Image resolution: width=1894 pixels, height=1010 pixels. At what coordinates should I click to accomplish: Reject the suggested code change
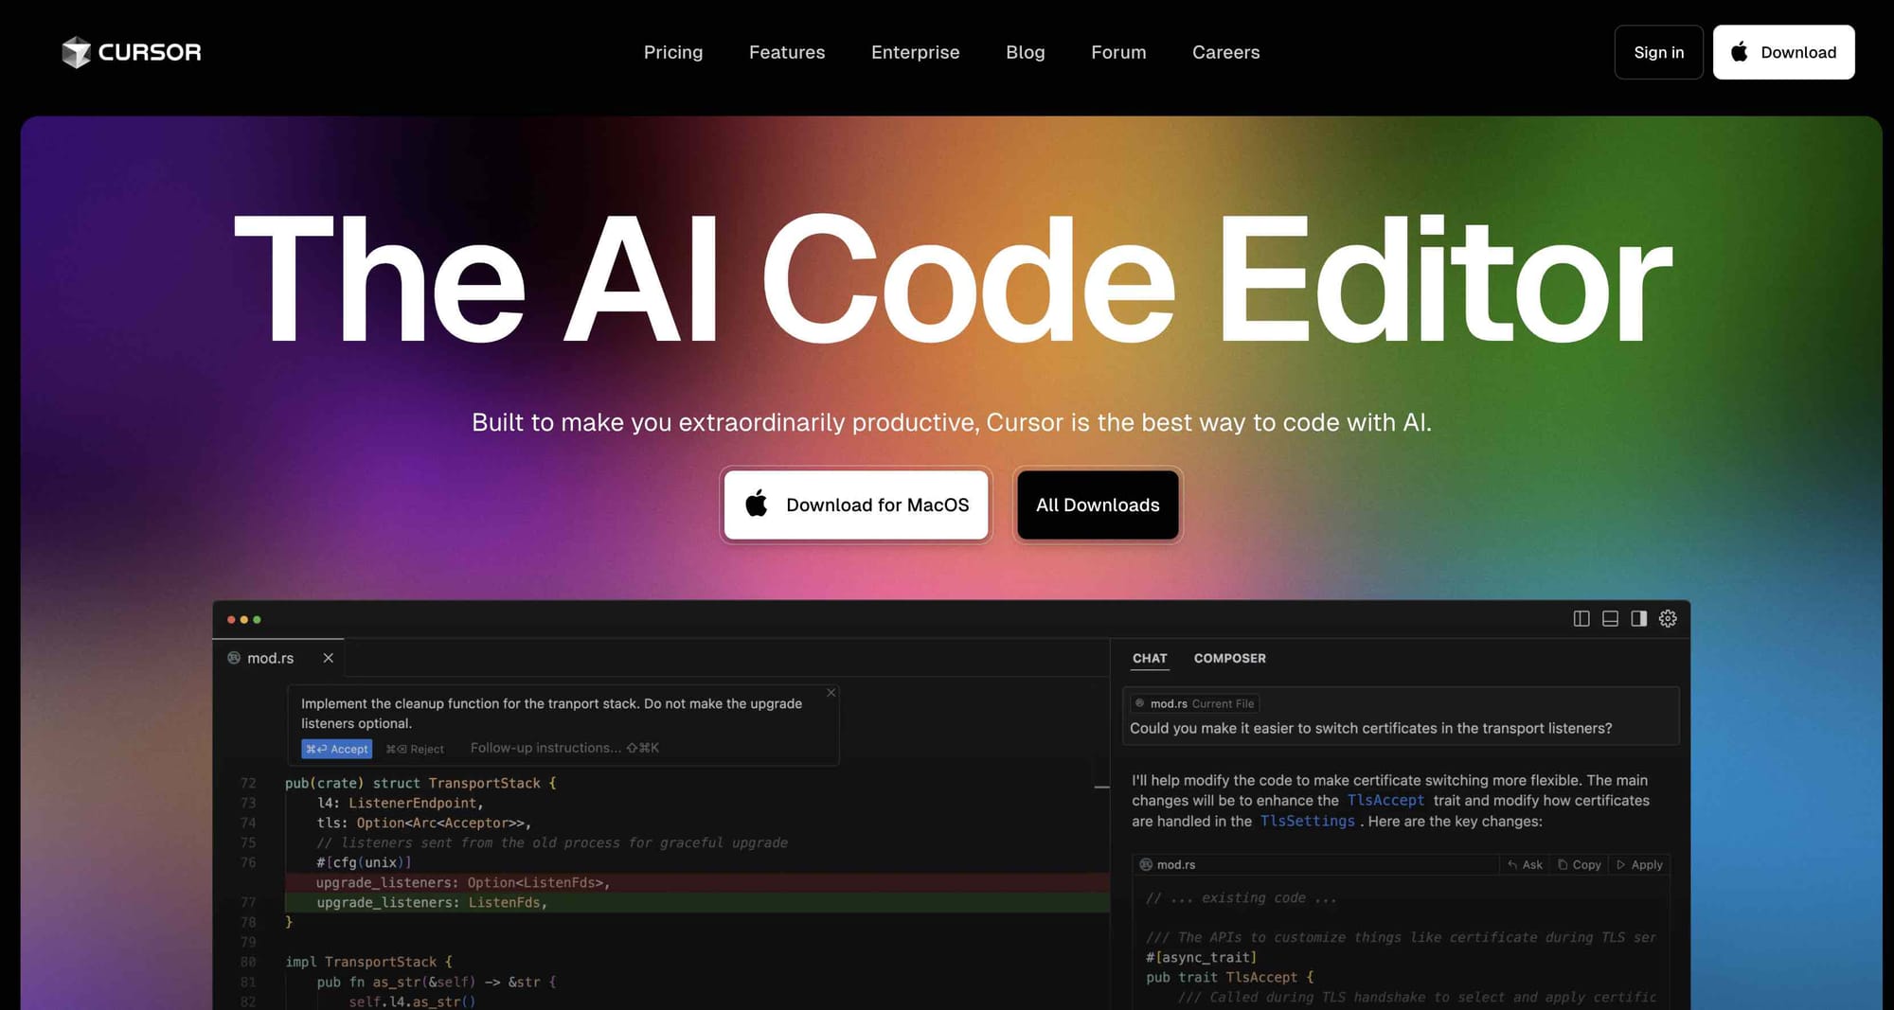(x=415, y=749)
